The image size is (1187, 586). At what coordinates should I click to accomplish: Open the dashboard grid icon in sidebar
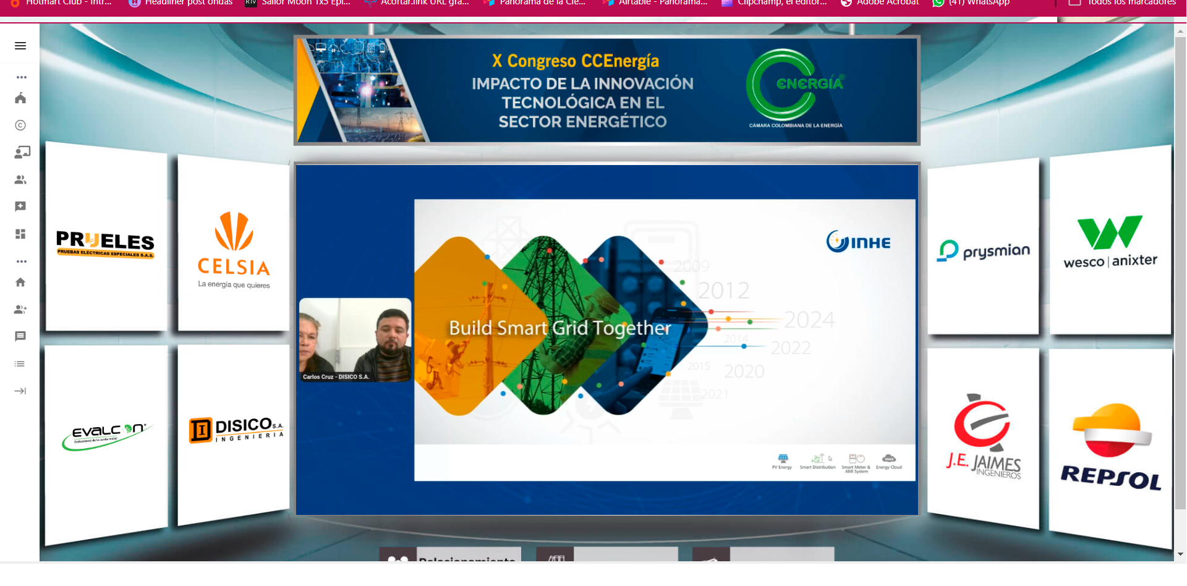click(x=20, y=234)
